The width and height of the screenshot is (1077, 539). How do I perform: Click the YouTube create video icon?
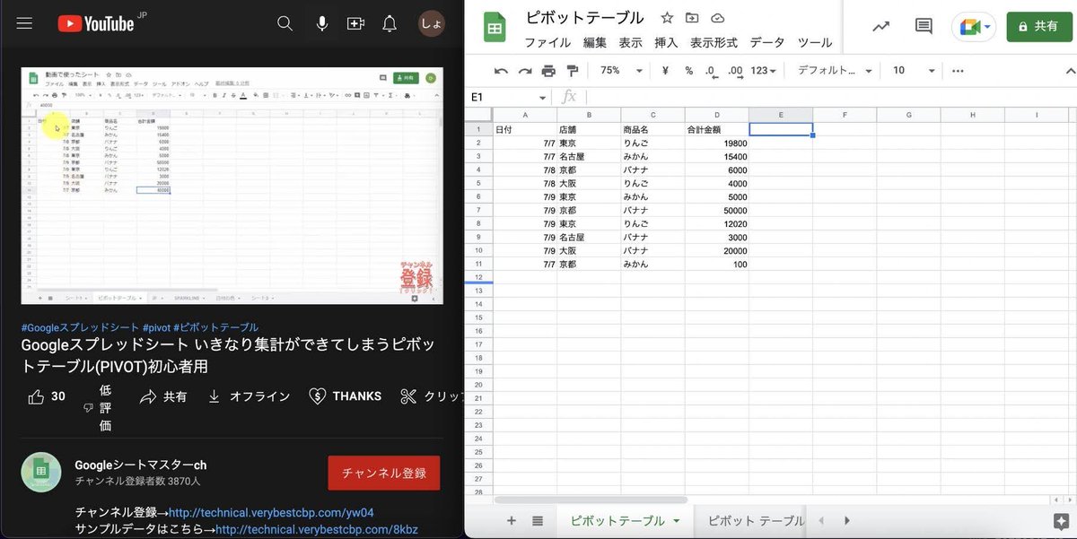pos(355,24)
